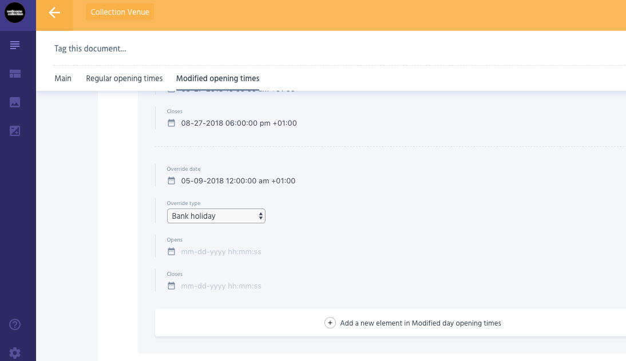This screenshot has width=626, height=361.
Task: Open help via the question mark icon
Action: [15, 324]
